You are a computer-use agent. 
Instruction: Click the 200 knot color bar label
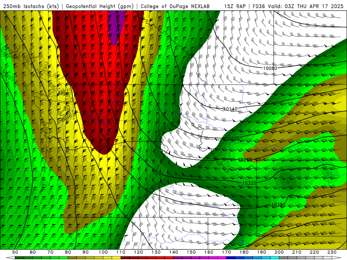(279, 252)
